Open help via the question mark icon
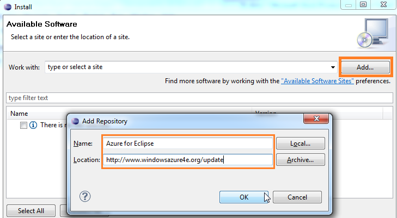This screenshot has width=397, height=218. 85,196
